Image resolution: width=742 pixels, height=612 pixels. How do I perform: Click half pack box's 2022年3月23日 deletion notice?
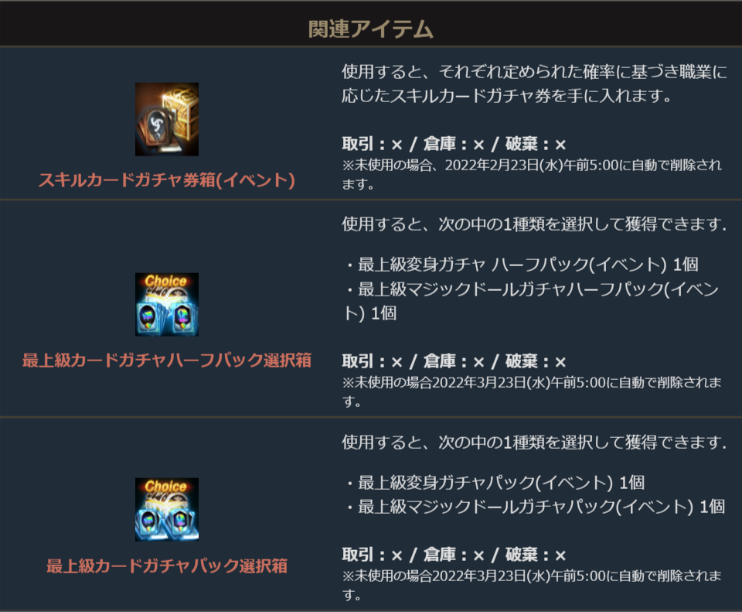click(x=532, y=391)
